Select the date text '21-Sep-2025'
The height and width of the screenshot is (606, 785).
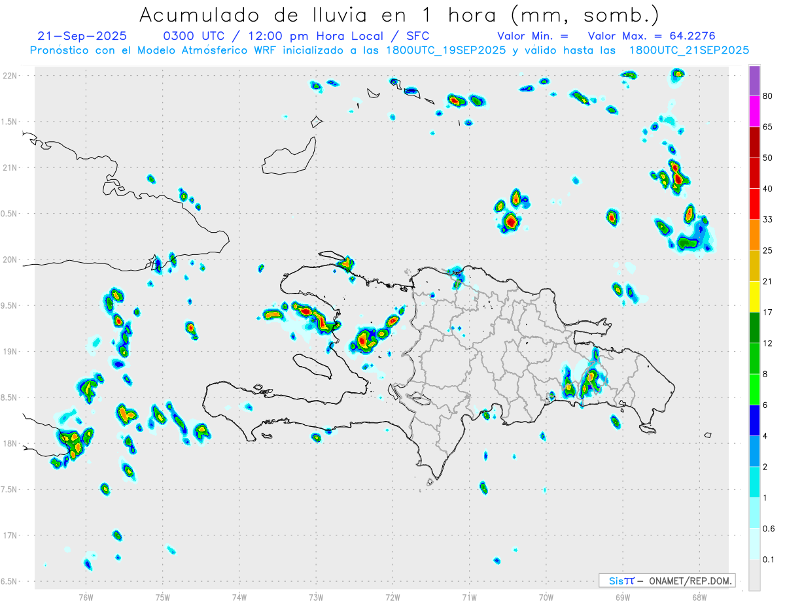[x=82, y=36]
